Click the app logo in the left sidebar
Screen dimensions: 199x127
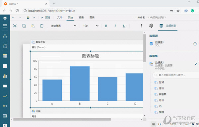5,18
